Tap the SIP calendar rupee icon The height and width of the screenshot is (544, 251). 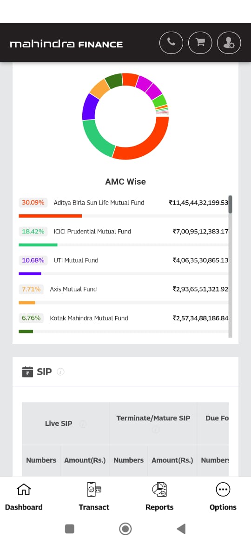pyautogui.click(x=27, y=372)
